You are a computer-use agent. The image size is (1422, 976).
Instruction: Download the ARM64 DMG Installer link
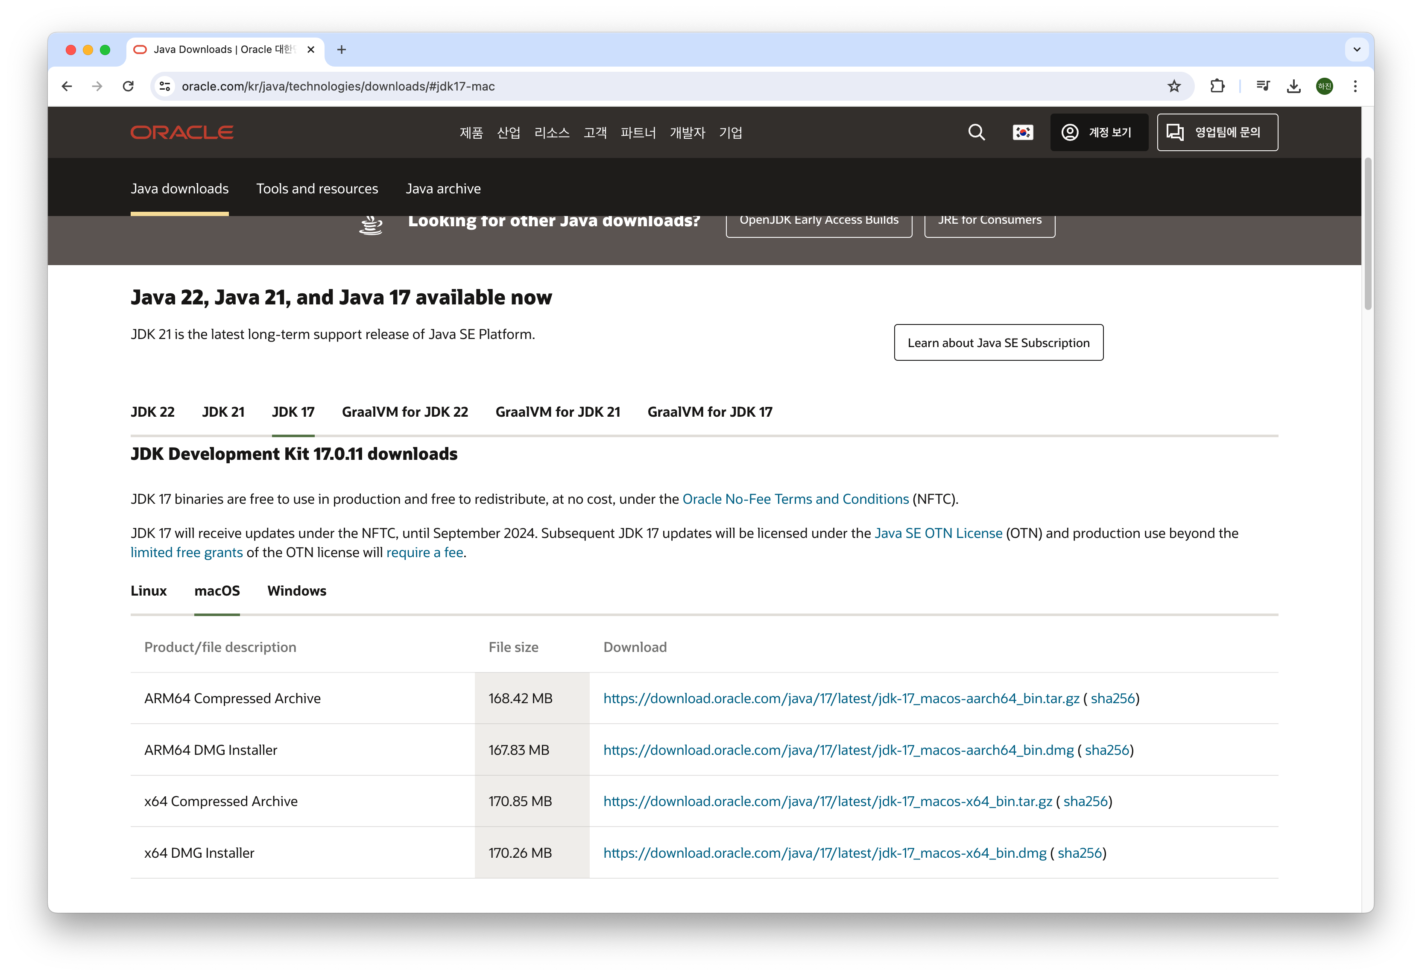click(838, 750)
